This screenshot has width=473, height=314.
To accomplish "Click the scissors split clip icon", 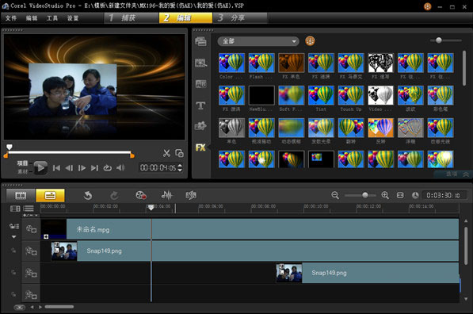I will point(166,153).
